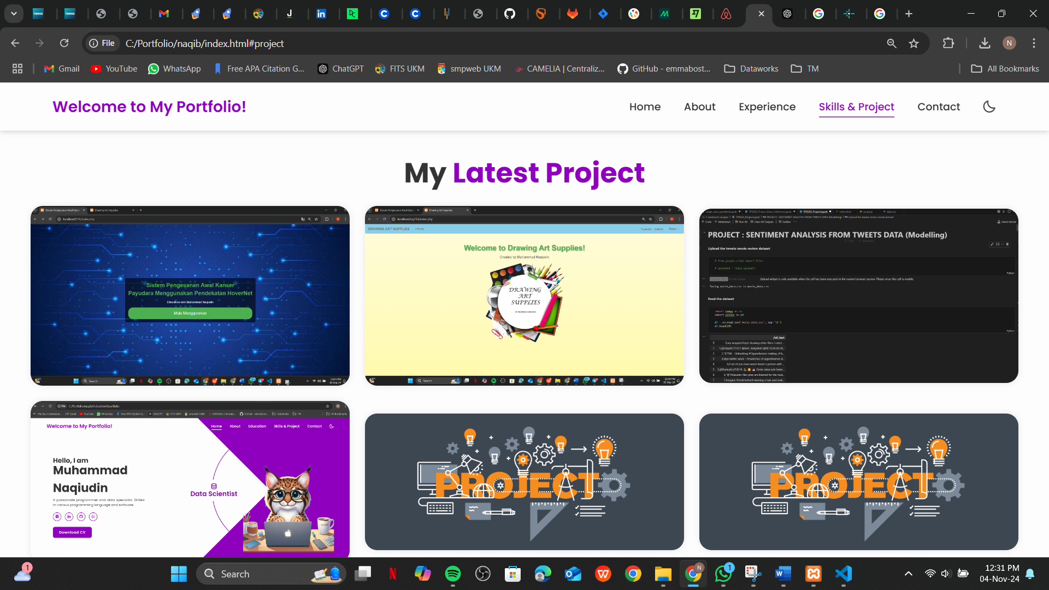This screenshot has width=1049, height=590.
Task: Launch Visual Studio Code from the taskbar
Action: tap(843, 574)
